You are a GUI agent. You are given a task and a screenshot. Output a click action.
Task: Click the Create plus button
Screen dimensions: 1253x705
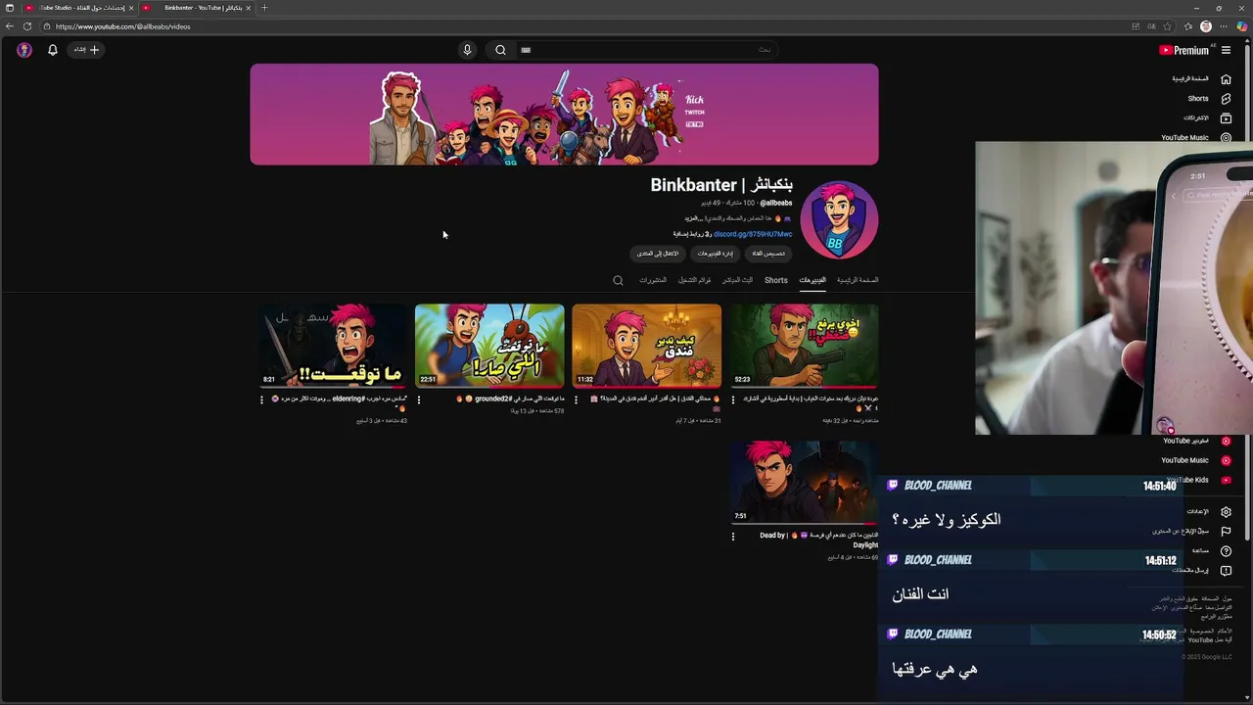point(87,50)
